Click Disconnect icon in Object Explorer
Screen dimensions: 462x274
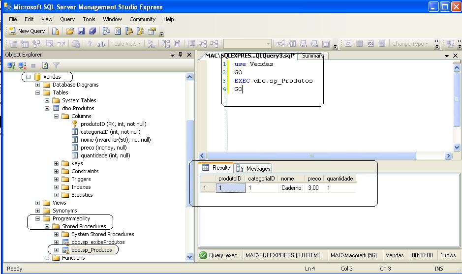[x=23, y=65]
